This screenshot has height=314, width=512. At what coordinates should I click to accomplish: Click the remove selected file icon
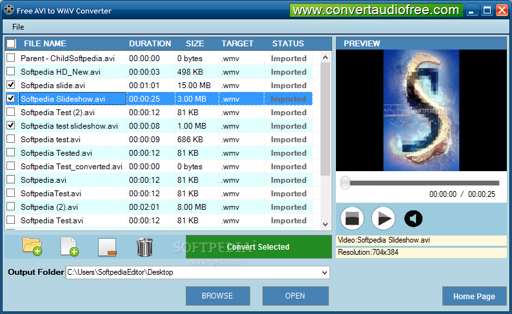coord(107,247)
